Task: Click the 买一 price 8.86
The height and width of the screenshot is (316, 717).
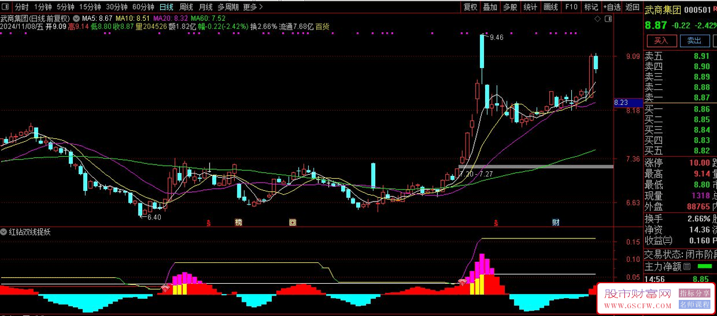Action: [701, 109]
